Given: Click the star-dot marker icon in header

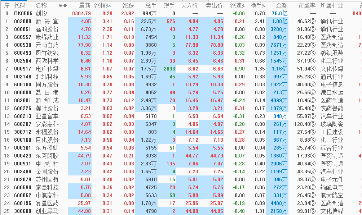Looking at the screenshot, I should click(x=63, y=5).
